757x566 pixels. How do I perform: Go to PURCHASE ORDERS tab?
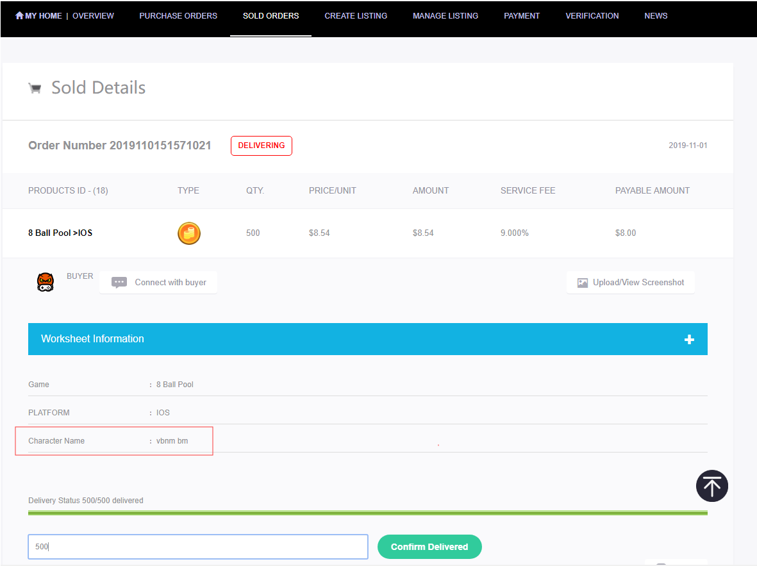point(178,16)
